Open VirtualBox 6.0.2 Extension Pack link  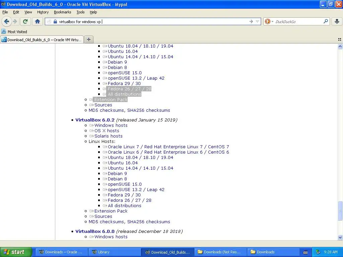point(111,211)
